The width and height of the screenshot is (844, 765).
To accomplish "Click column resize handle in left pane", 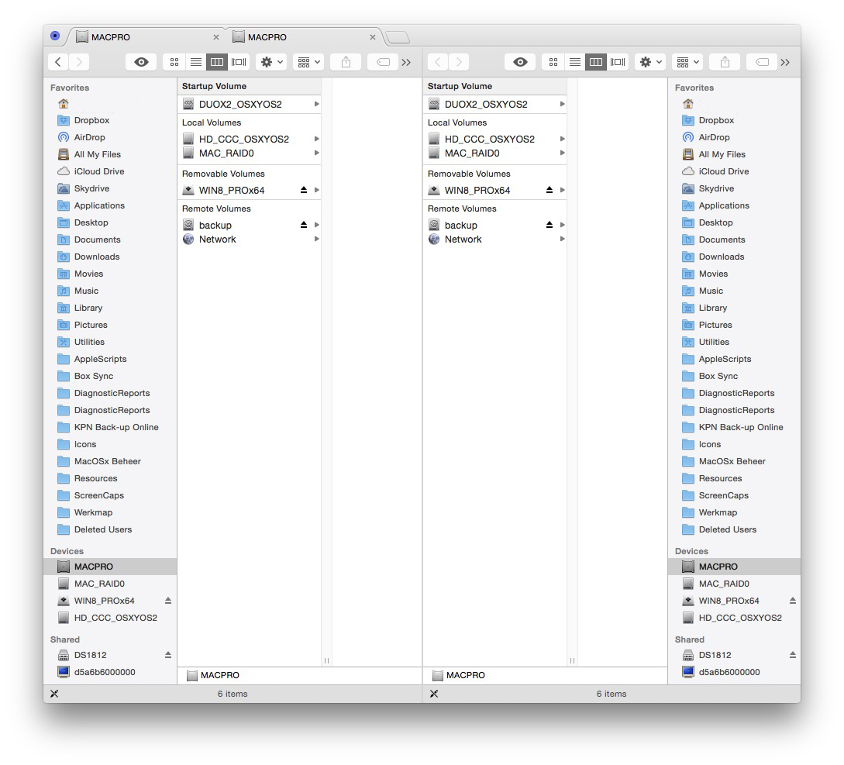I will [327, 660].
